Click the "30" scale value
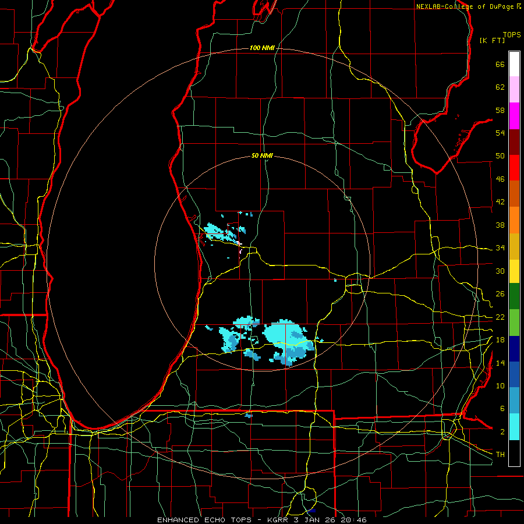The height and width of the screenshot is (524, 524). (x=500, y=271)
